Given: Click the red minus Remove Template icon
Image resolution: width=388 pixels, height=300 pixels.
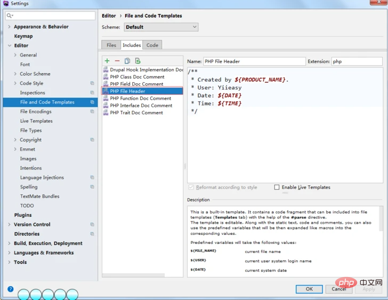Looking at the screenshot, I should (117, 61).
